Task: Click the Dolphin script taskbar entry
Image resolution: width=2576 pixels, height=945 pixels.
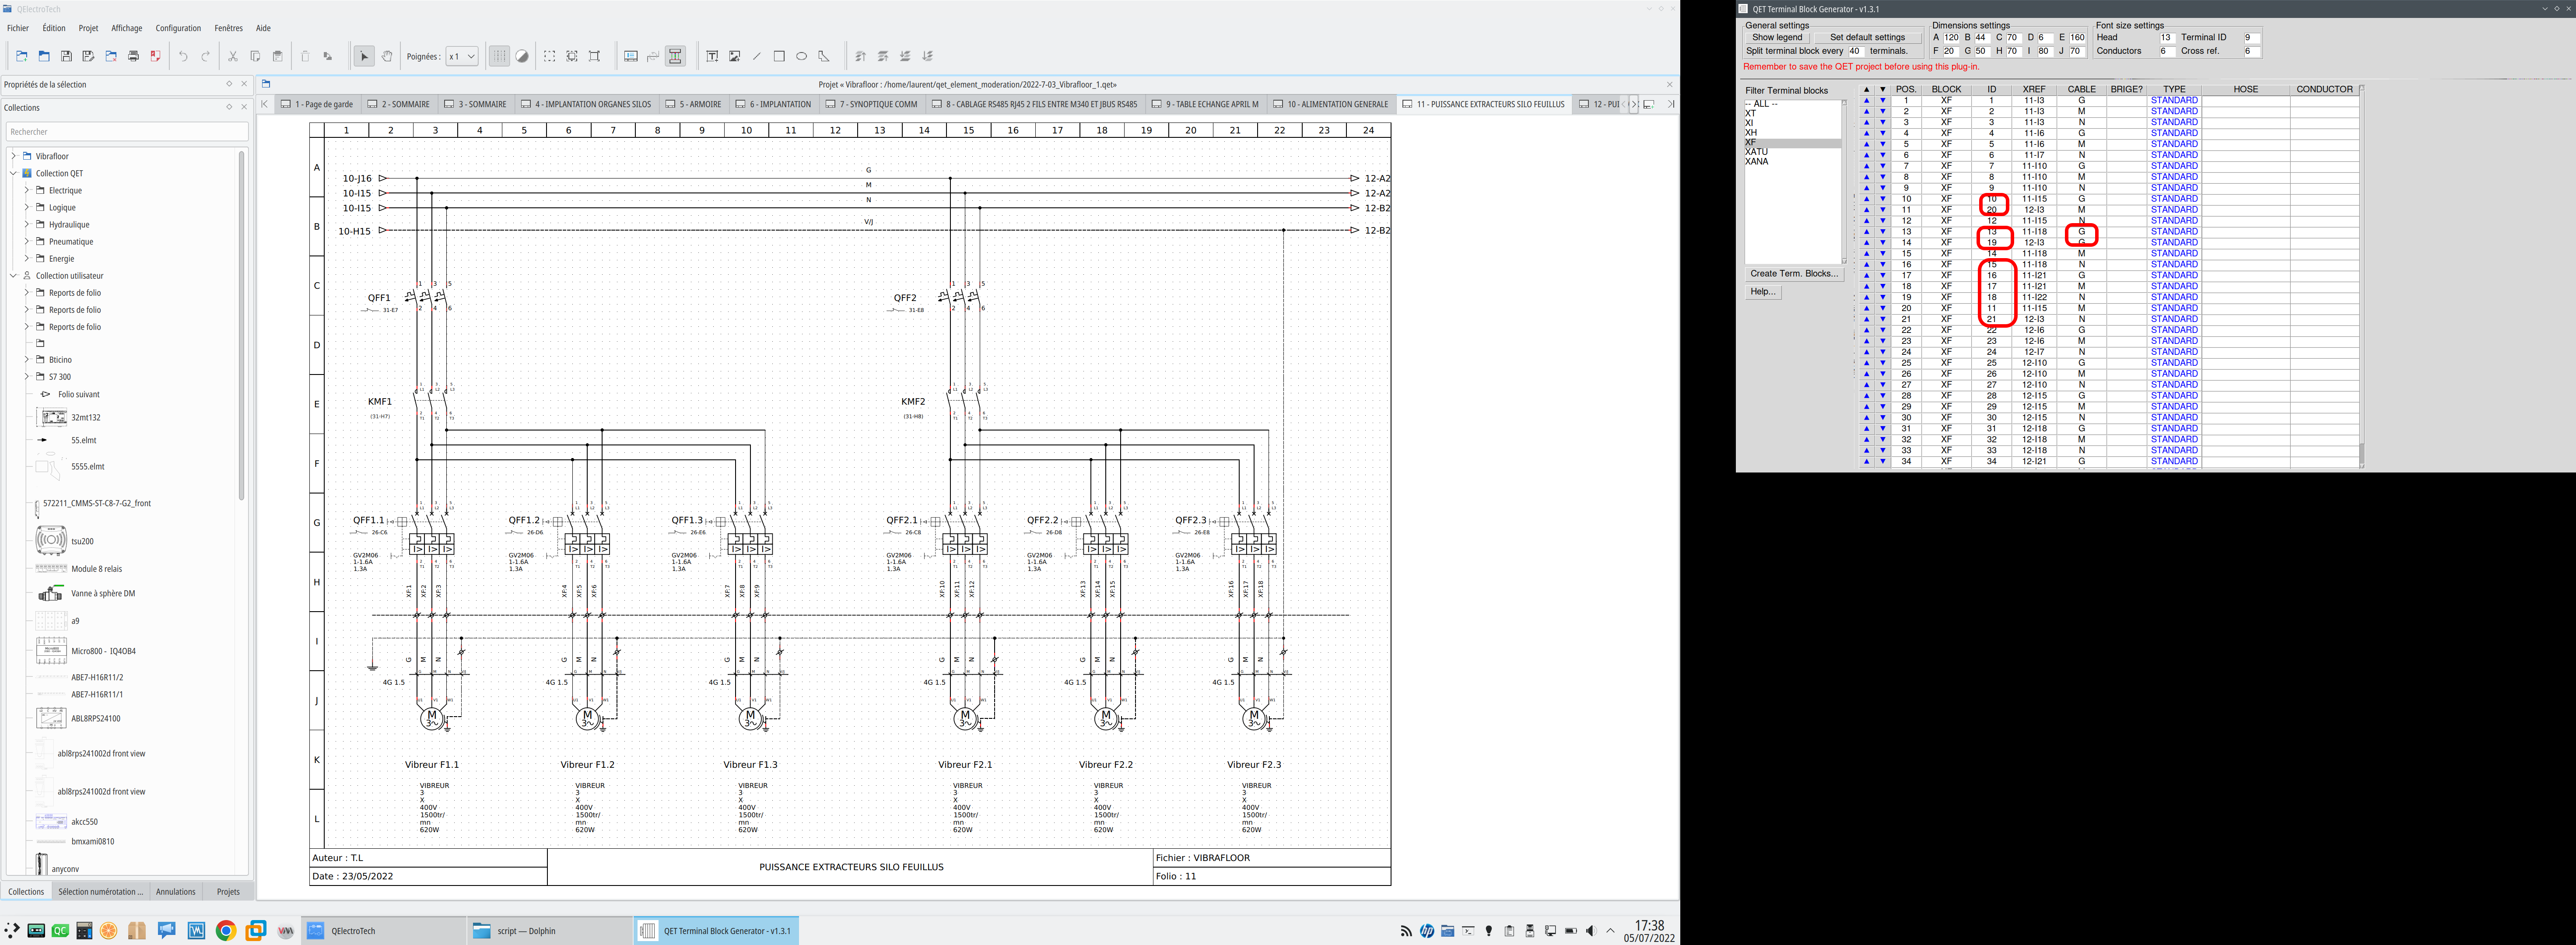Action: pyautogui.click(x=550, y=931)
